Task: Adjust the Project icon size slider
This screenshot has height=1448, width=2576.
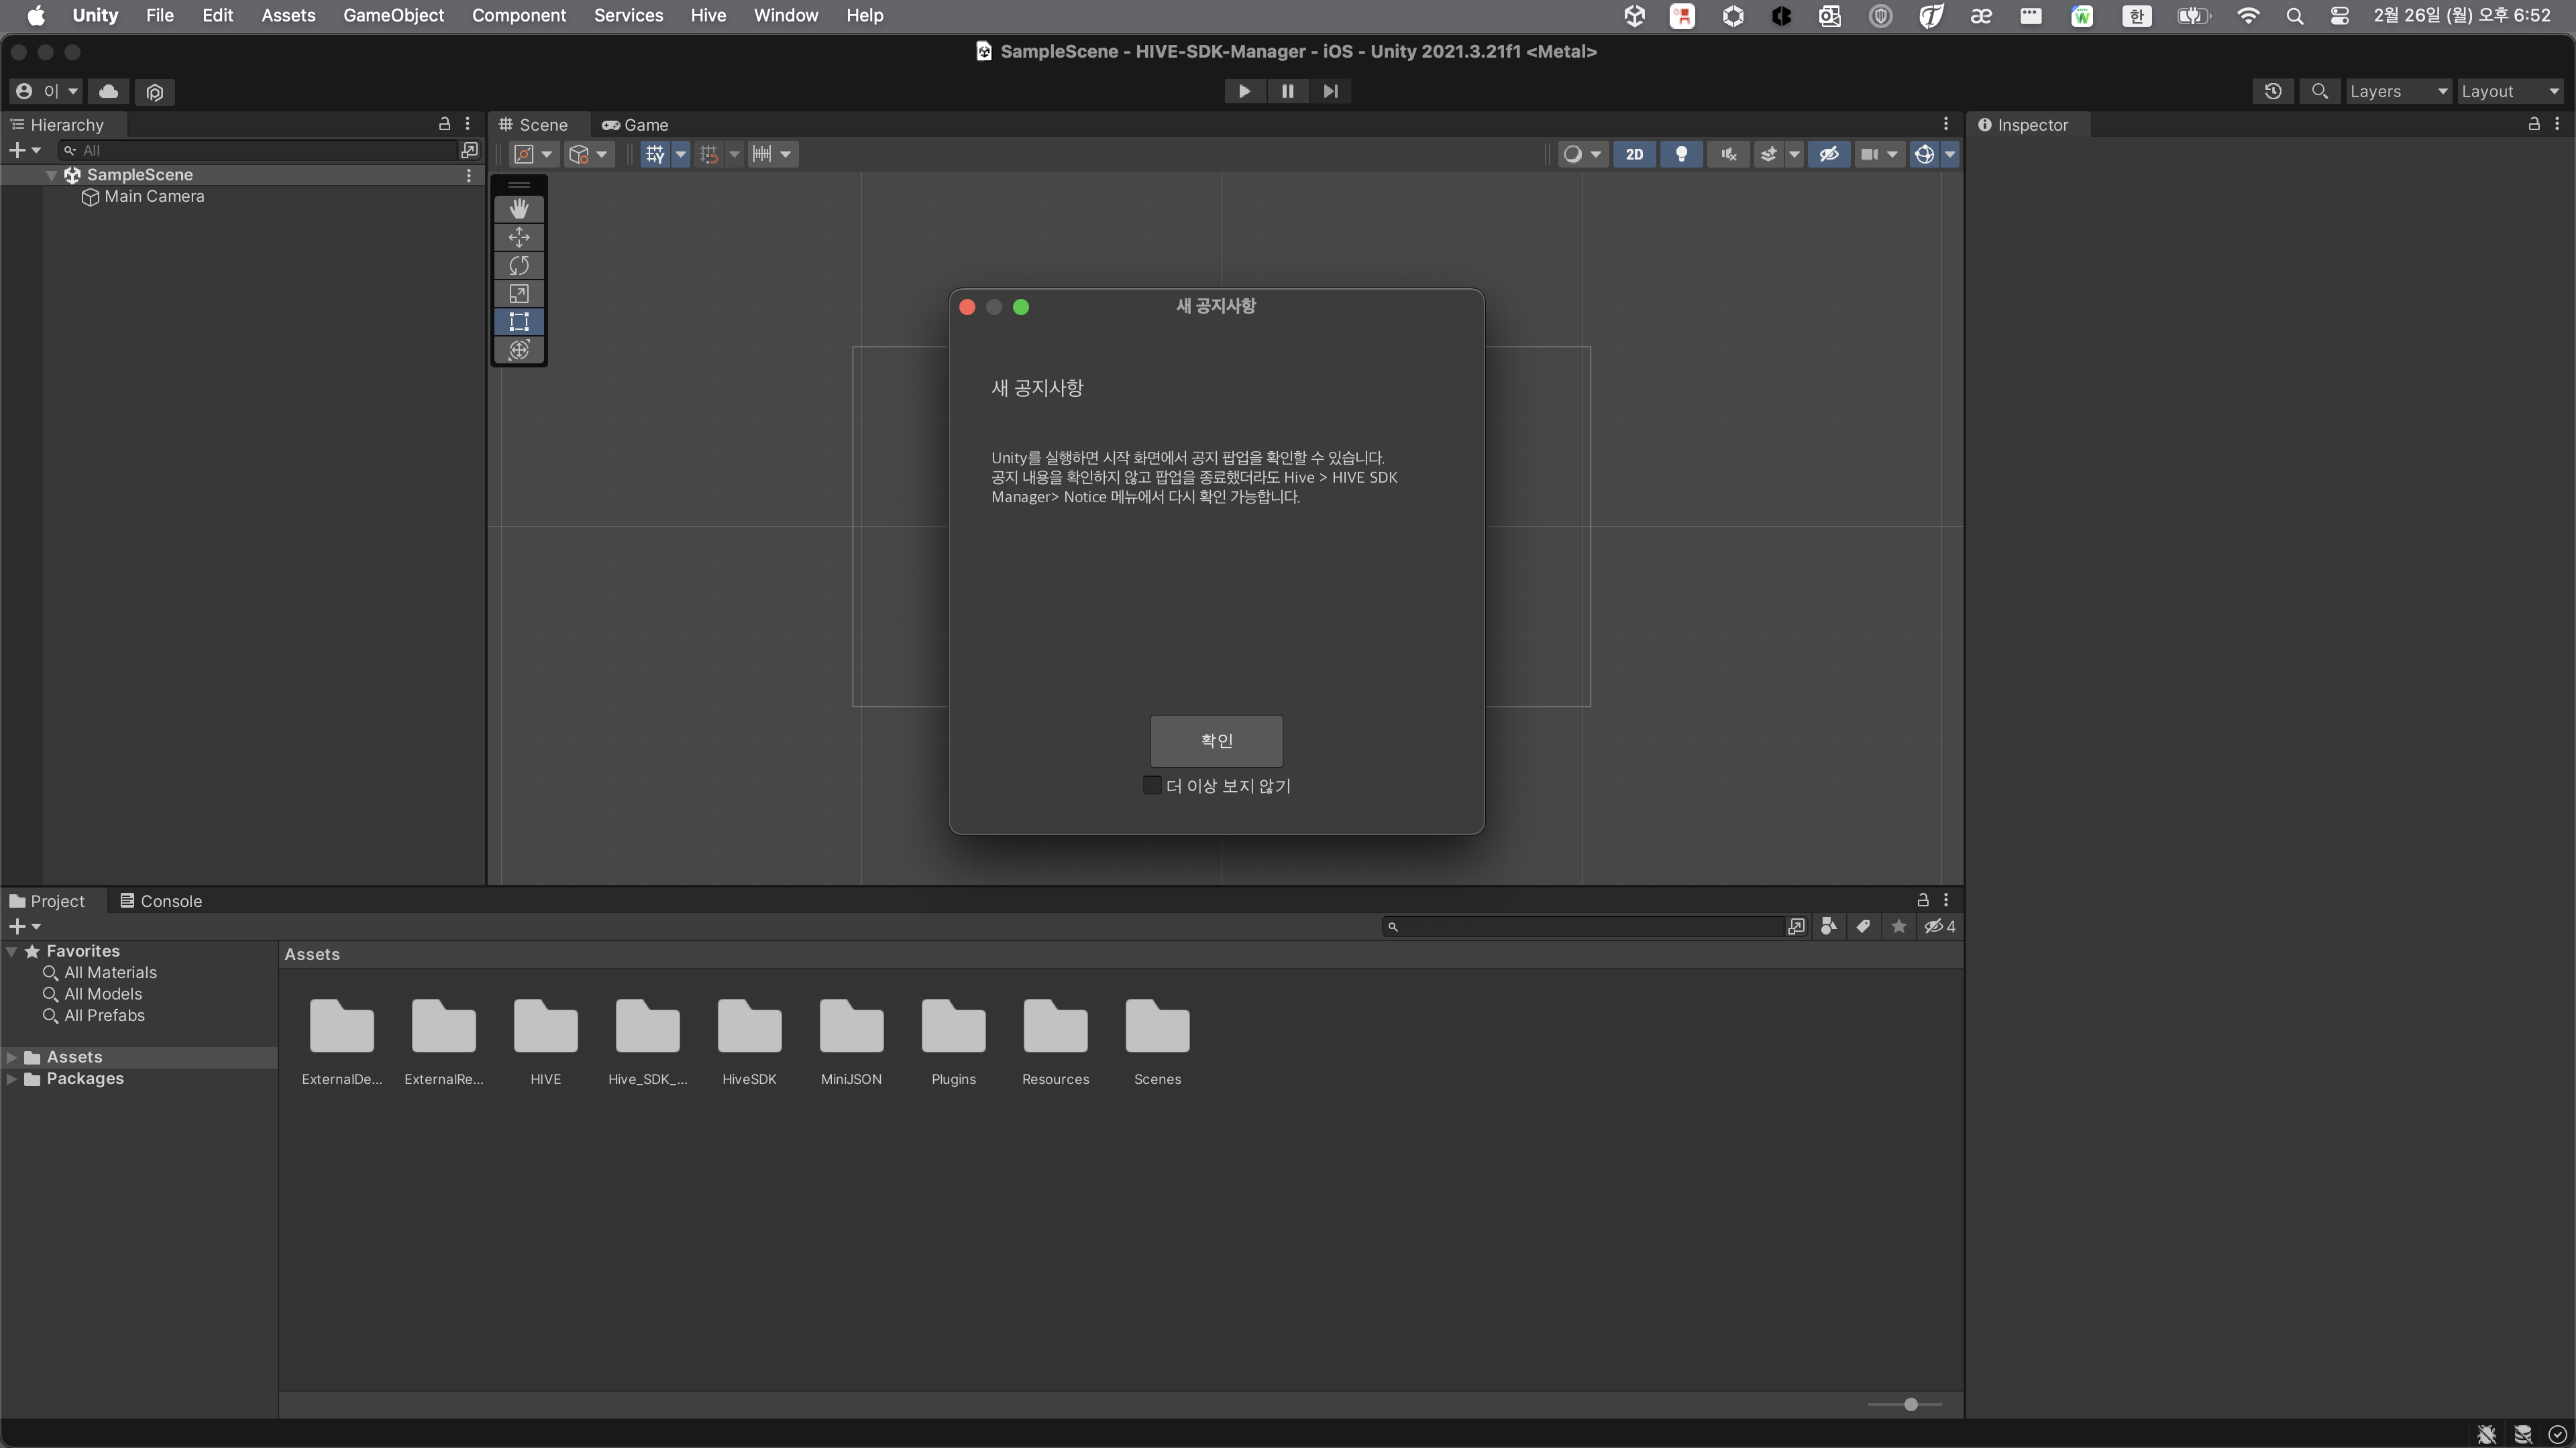Action: click(x=1910, y=1404)
